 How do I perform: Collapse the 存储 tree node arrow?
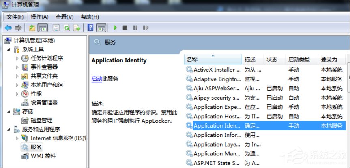pos(9,111)
